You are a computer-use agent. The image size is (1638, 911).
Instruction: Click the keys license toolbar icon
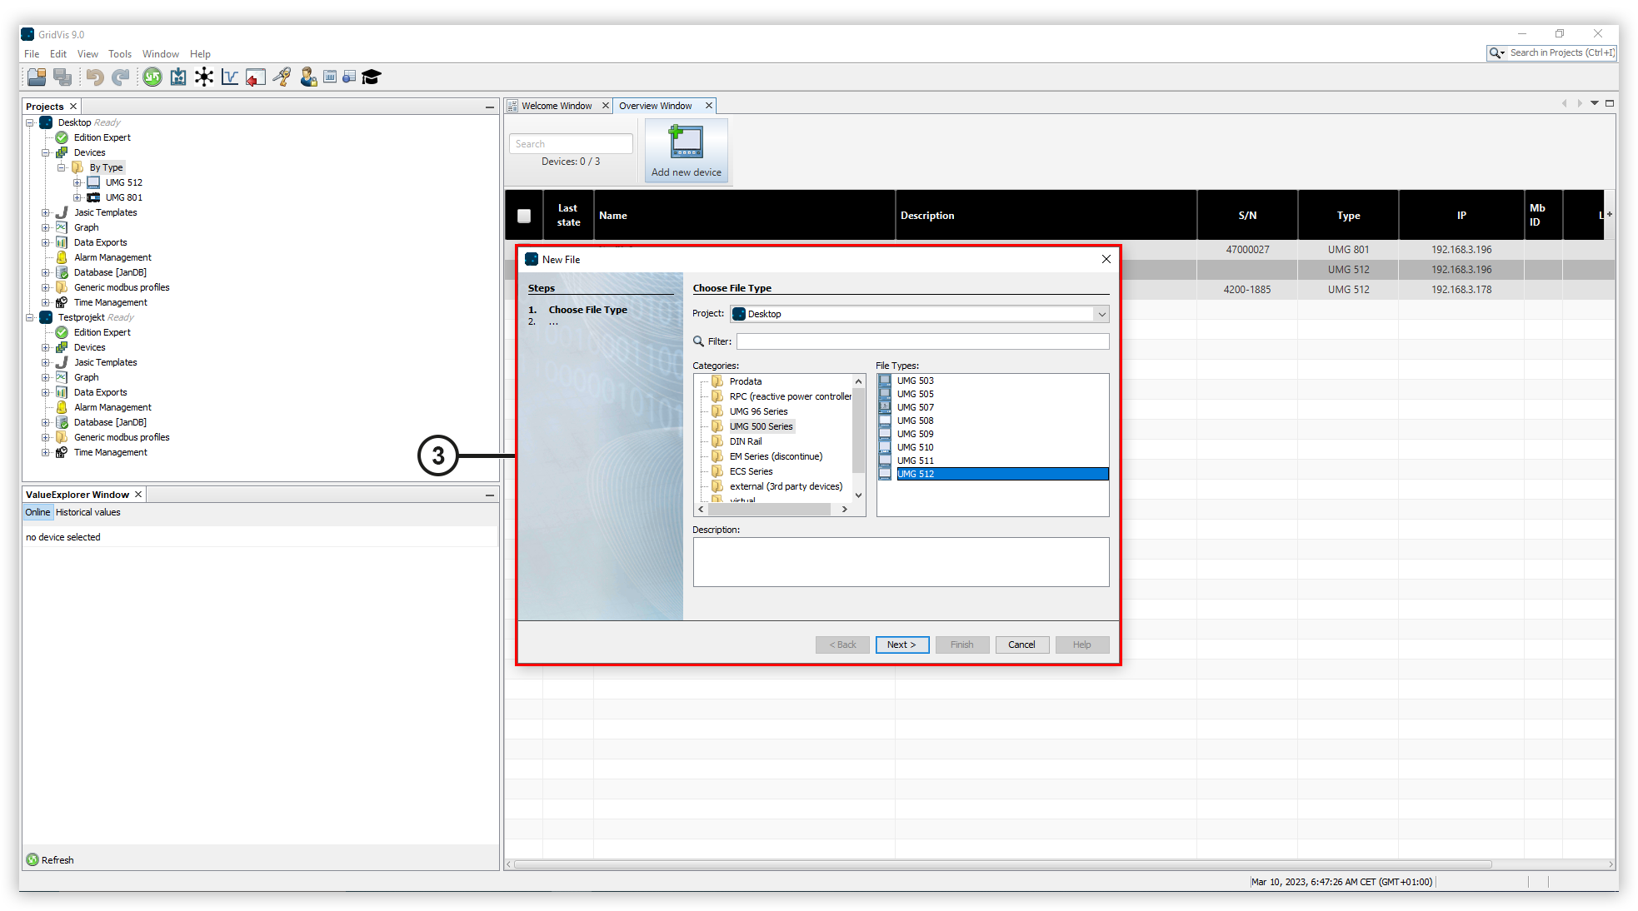282,77
